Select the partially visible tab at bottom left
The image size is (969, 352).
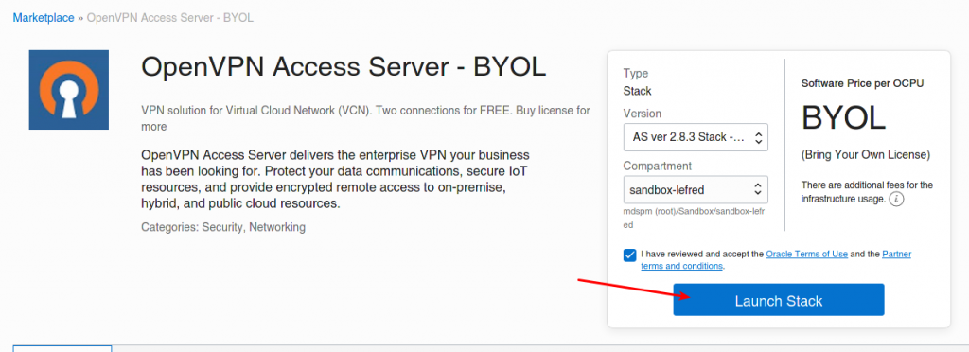pyautogui.click(x=62, y=349)
